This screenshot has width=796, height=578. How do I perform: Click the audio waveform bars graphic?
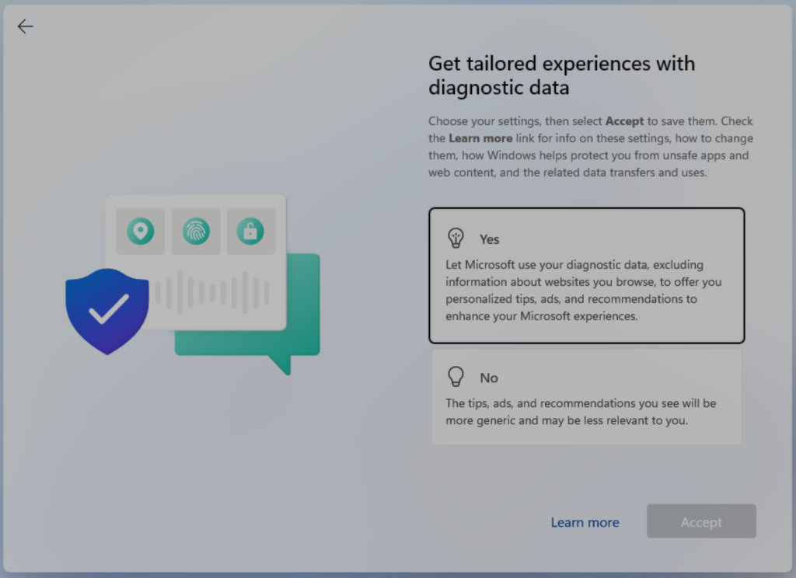[x=211, y=292]
